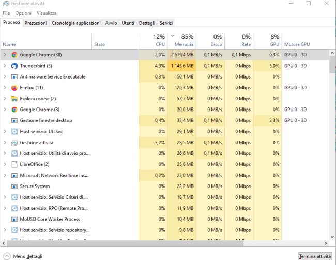
Task: Switch to the Avvio tab
Action: pos(111,23)
